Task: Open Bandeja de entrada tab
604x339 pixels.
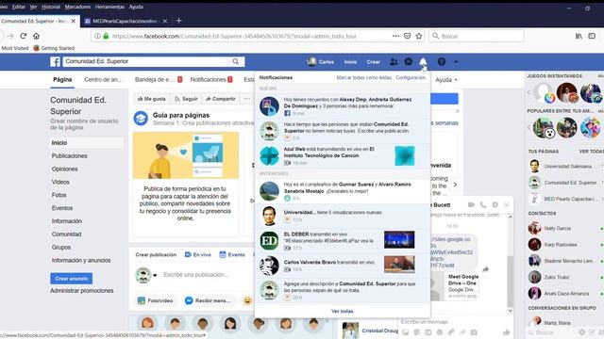Action: coord(159,79)
